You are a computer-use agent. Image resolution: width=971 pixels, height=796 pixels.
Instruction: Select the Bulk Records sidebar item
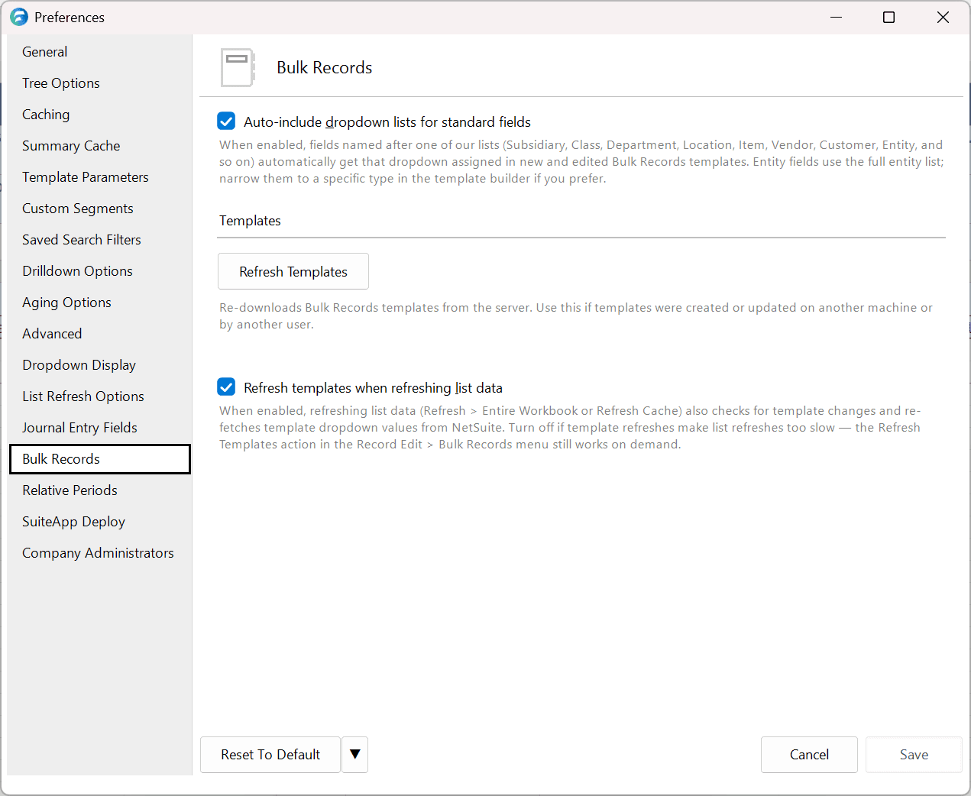pos(99,459)
